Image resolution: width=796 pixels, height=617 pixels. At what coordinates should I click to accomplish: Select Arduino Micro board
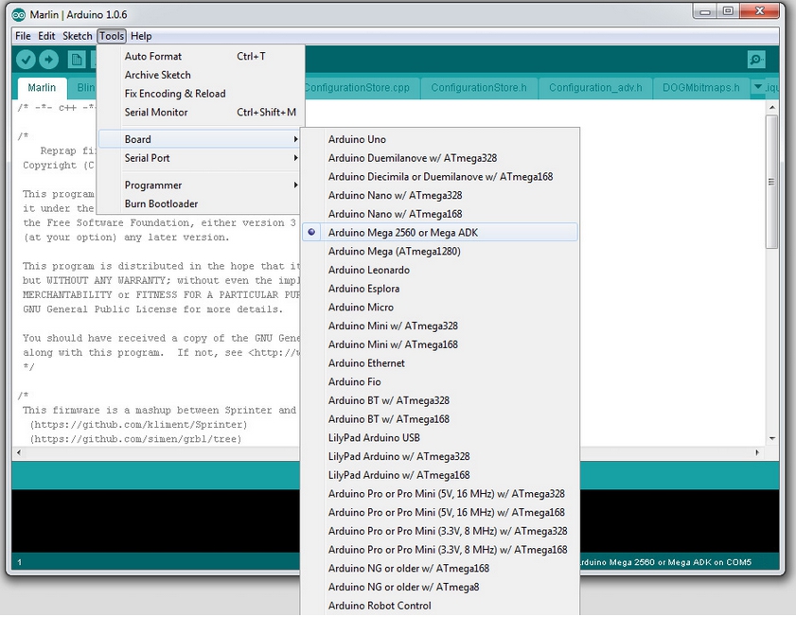point(439,308)
